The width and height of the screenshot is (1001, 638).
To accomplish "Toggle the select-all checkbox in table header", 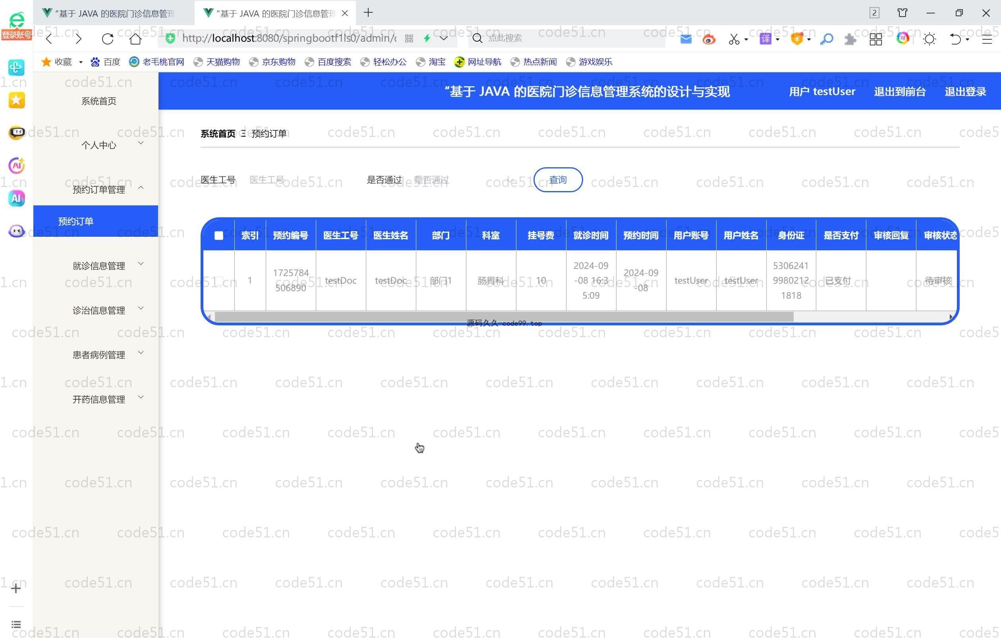I will click(218, 236).
